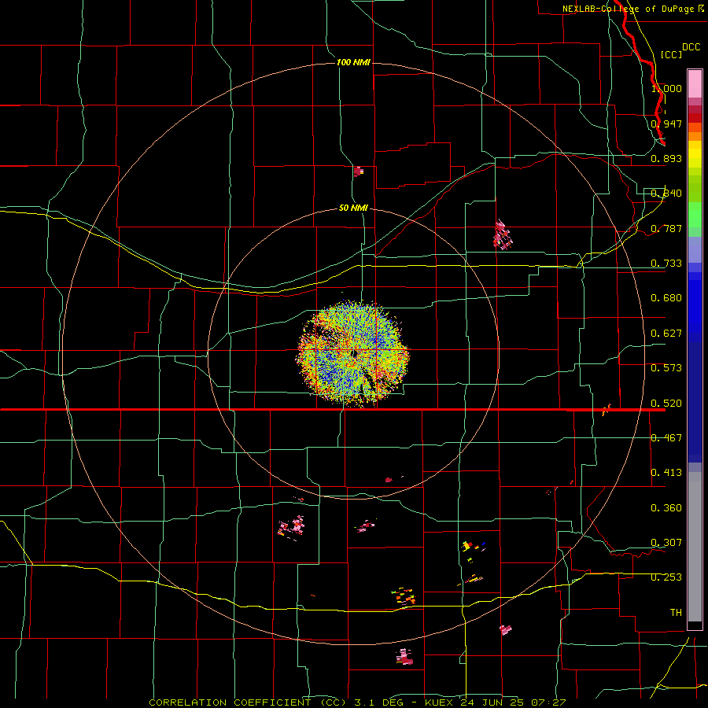Viewport: 708px width, 708px height.
Task: Click the 100 NMI range ring label
Action: (353, 62)
